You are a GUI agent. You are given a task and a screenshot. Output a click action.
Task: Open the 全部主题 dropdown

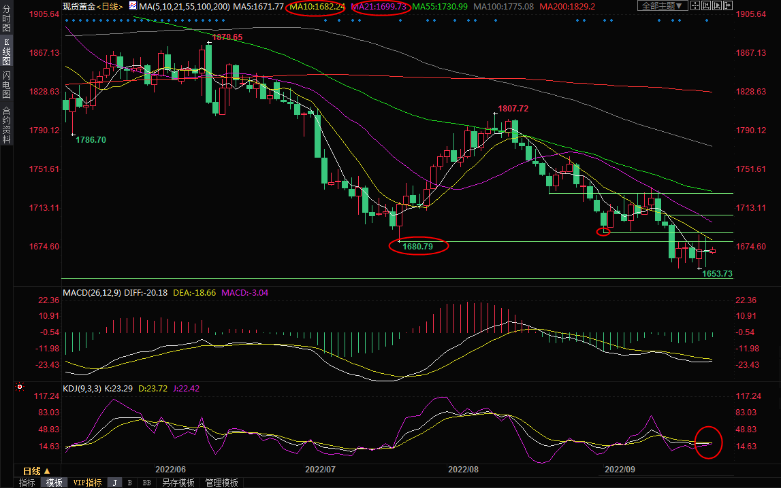coord(660,6)
